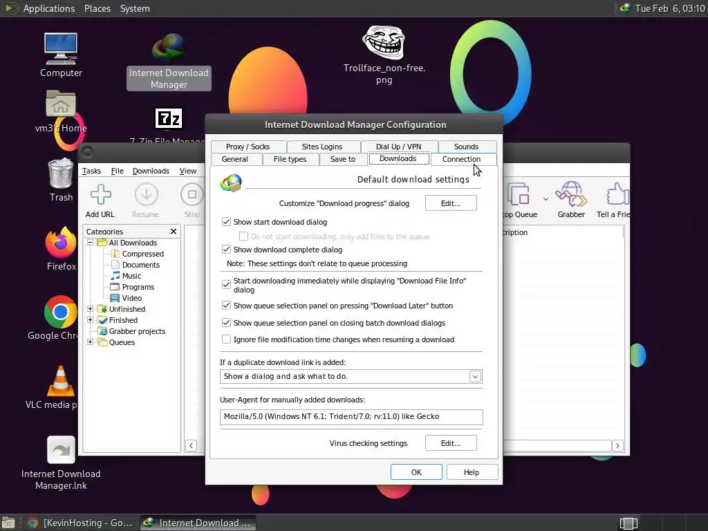Image resolution: width=708 pixels, height=531 pixels.
Task: Click the Stop toolbar icon in IDM
Action: tap(192, 194)
